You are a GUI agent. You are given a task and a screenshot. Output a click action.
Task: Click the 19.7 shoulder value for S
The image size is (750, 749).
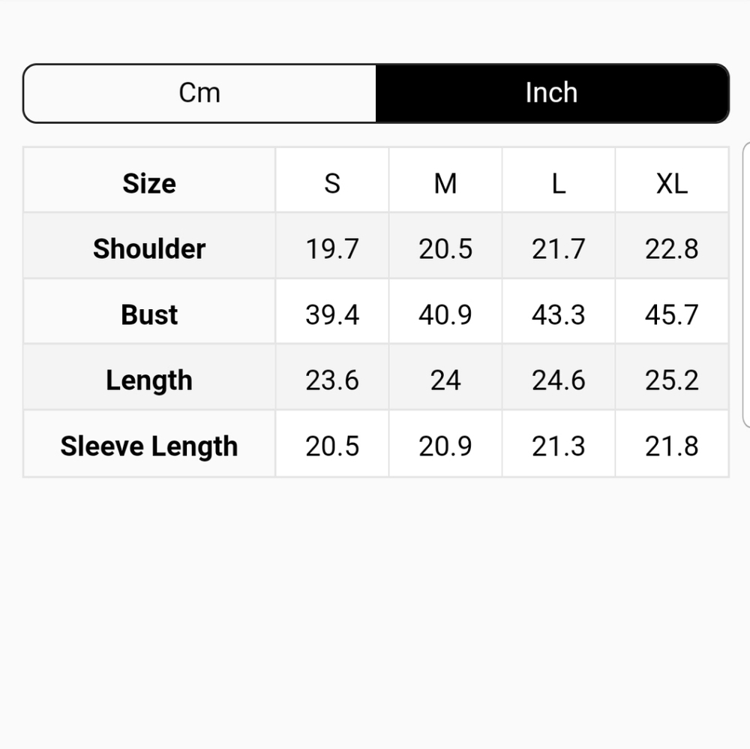(332, 249)
